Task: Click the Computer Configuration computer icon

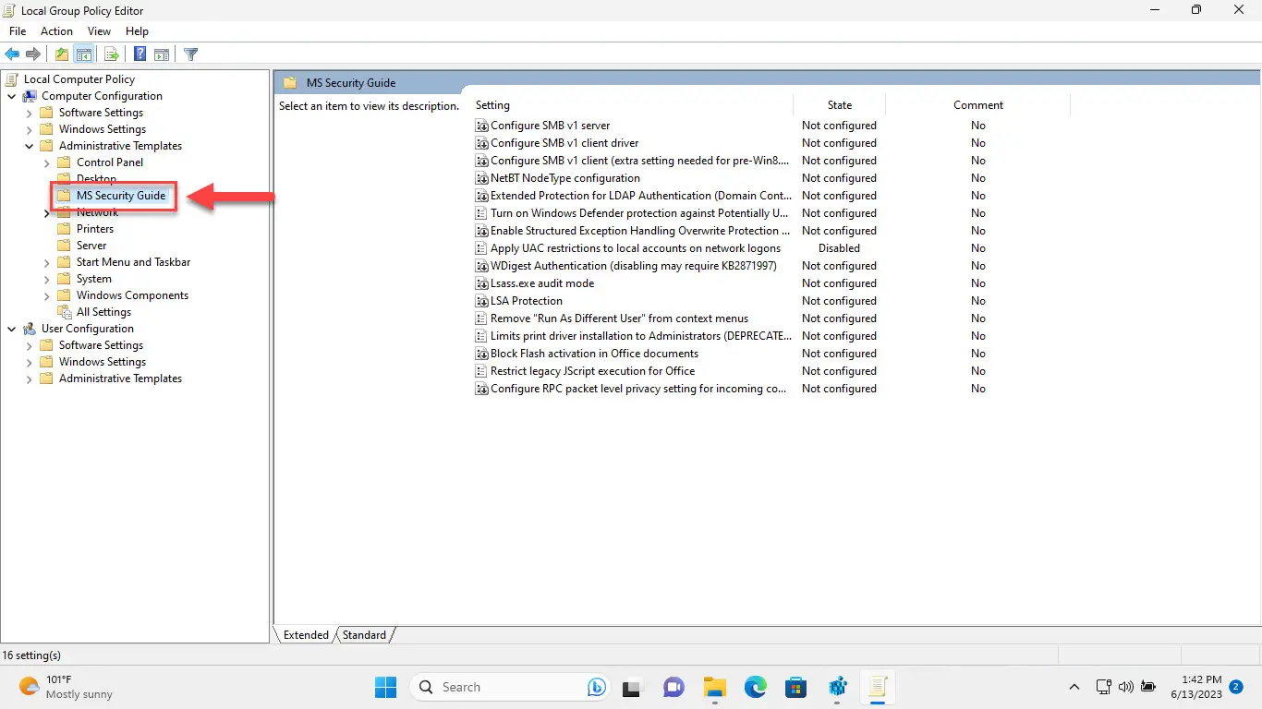Action: pos(30,96)
